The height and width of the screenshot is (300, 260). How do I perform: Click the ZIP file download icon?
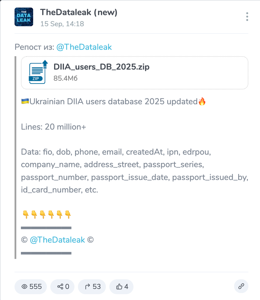coord(38,72)
